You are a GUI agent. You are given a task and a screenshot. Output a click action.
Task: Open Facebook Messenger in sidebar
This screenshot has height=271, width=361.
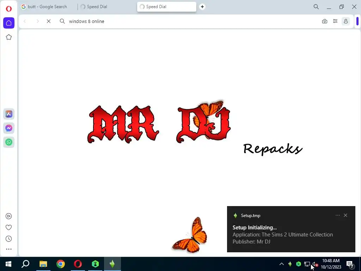pyautogui.click(x=9, y=128)
